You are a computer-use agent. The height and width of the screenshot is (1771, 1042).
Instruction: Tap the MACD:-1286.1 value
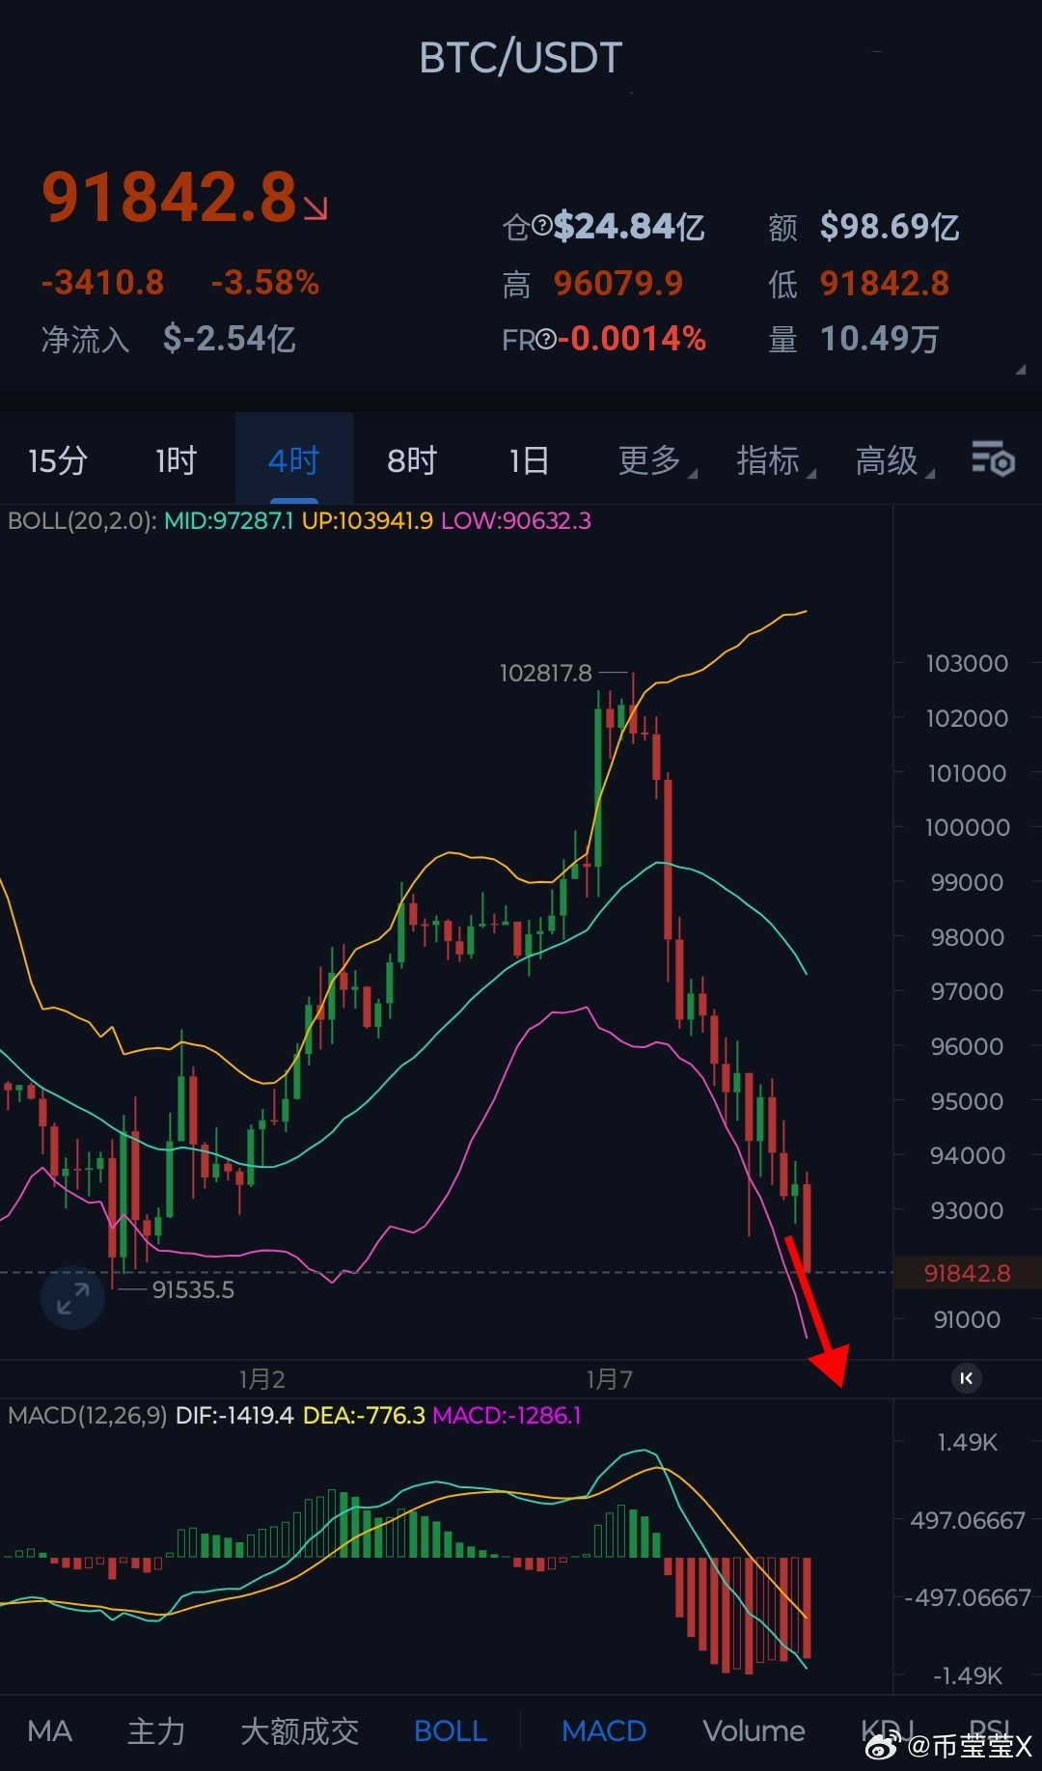(507, 1415)
